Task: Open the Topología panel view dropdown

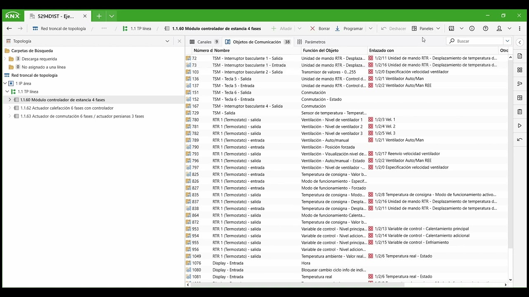Action: click(x=167, y=41)
